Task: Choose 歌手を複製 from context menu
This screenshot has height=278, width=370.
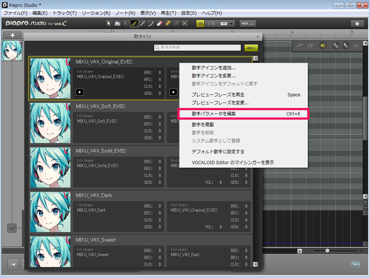Action: point(243,125)
